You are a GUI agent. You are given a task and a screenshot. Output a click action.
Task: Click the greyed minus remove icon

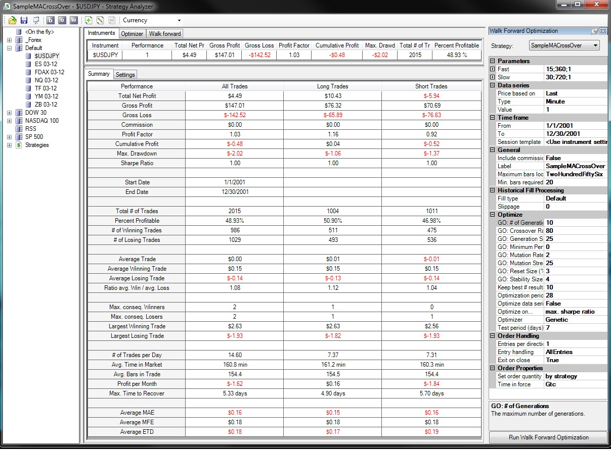112,20
